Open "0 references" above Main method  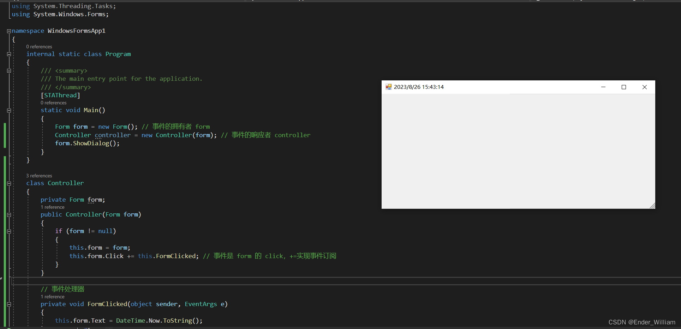click(54, 103)
